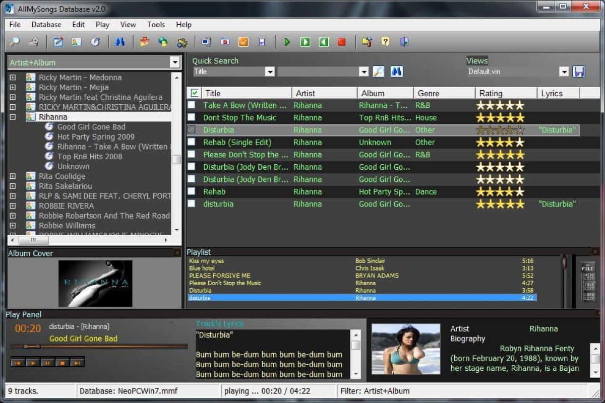605x403 pixels.
Task: Open the internet lookup globe icon
Action: [95, 42]
